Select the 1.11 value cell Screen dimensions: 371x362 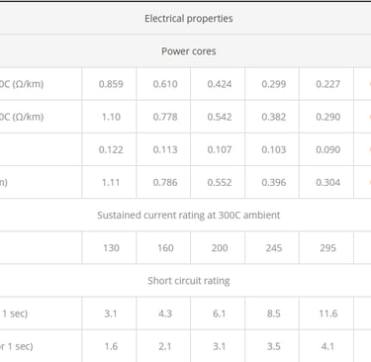pyautogui.click(x=111, y=182)
